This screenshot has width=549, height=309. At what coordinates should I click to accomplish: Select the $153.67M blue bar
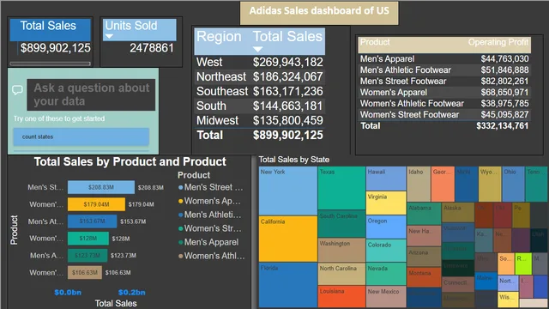tap(92, 221)
